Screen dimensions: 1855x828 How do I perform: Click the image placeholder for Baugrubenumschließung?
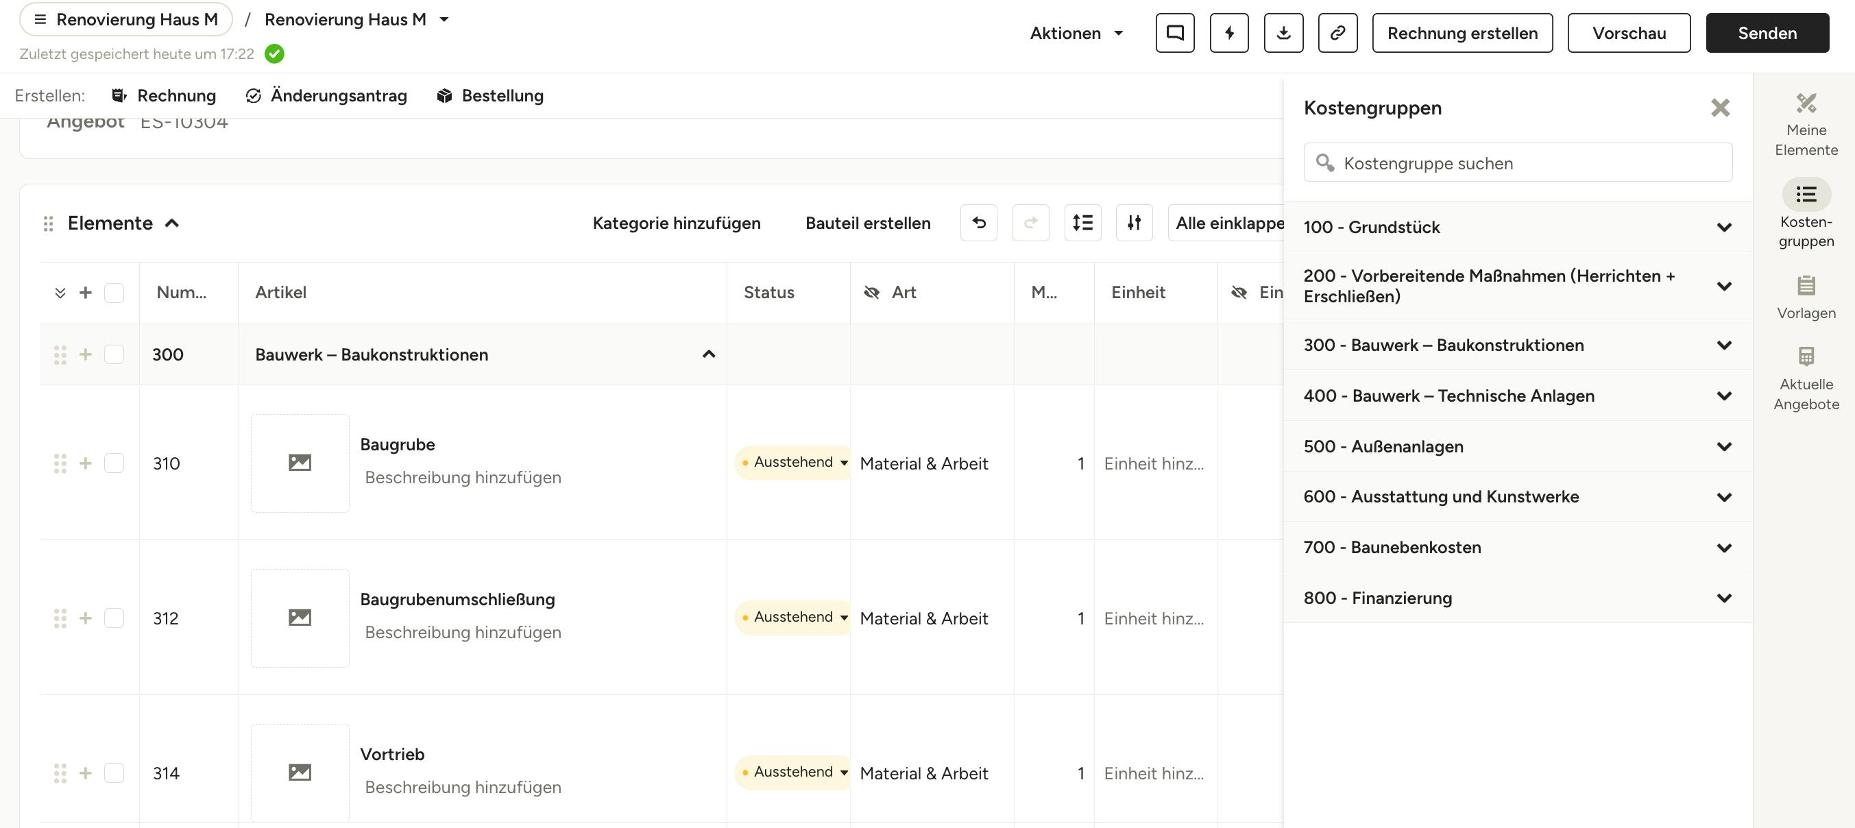(x=300, y=618)
